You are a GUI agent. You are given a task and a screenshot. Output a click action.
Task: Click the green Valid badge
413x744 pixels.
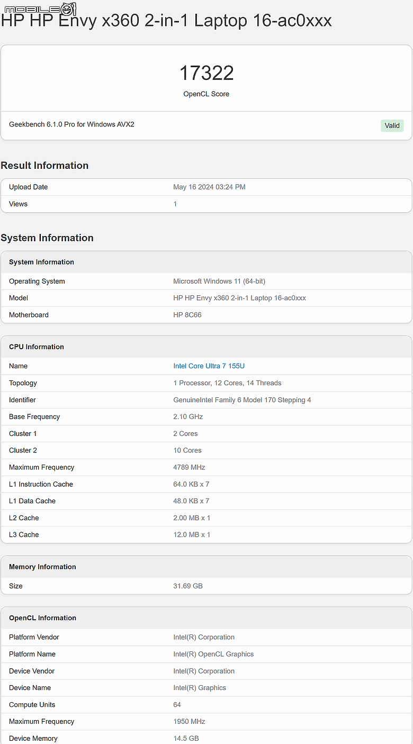[392, 125]
